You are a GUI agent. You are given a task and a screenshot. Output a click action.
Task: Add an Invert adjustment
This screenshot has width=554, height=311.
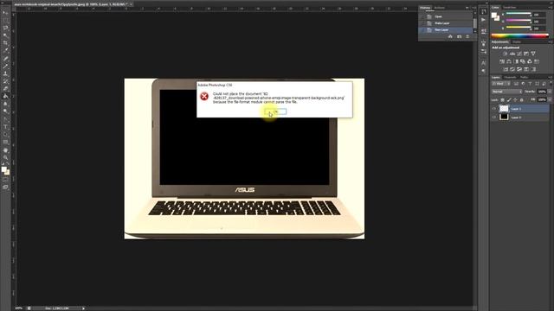[x=506, y=69]
